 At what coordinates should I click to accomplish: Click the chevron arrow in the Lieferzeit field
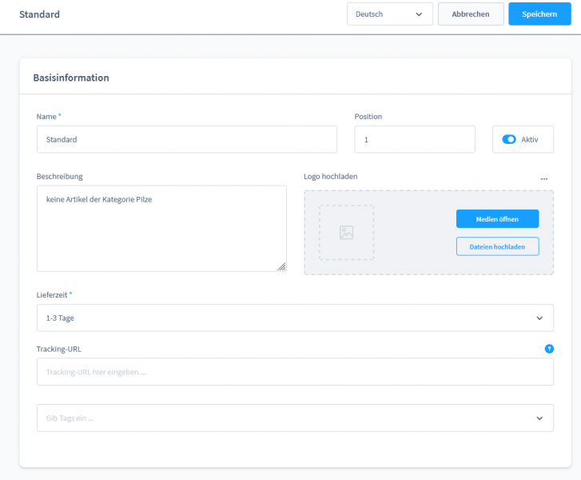pyautogui.click(x=539, y=318)
